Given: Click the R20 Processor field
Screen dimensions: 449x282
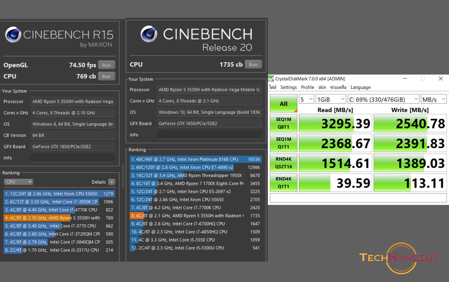Looking at the screenshot, I should [209, 90].
